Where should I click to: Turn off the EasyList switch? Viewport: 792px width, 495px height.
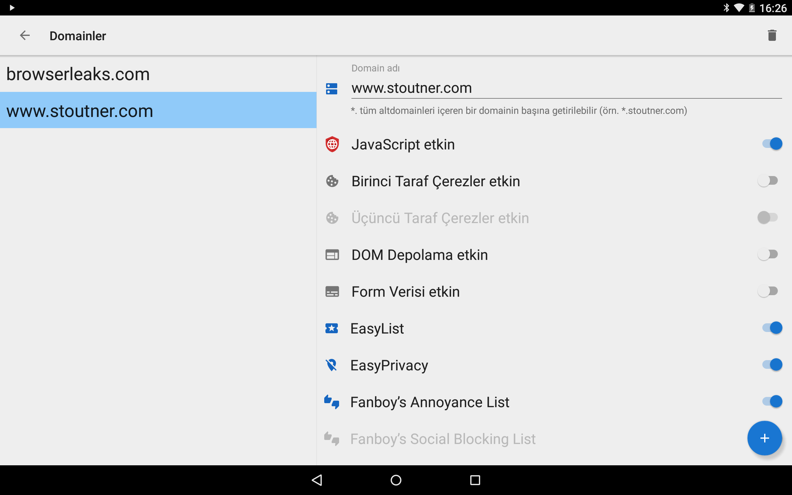click(x=772, y=328)
